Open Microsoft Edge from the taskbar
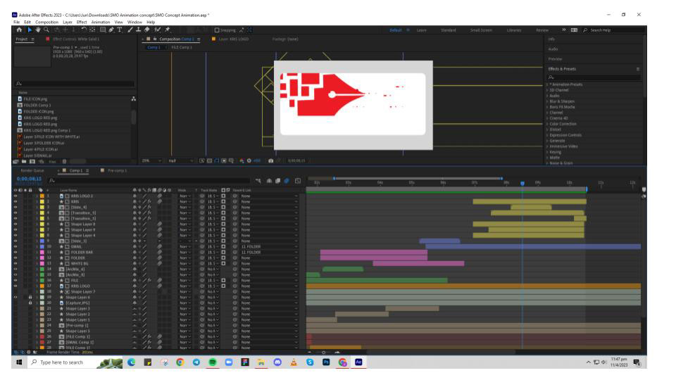Screen dimensions: 676x380 click(132, 362)
